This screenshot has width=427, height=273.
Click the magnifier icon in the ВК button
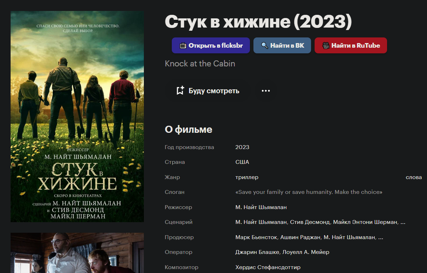[264, 46]
